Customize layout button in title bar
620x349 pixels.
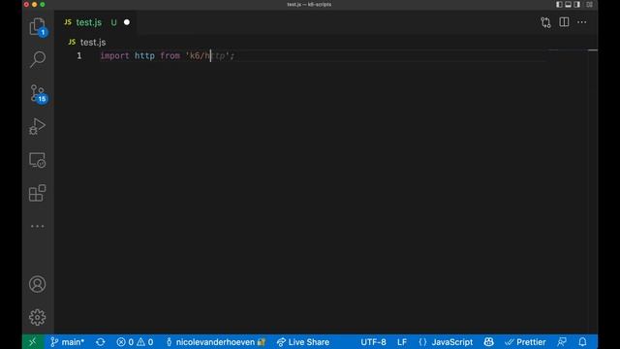[589, 4]
